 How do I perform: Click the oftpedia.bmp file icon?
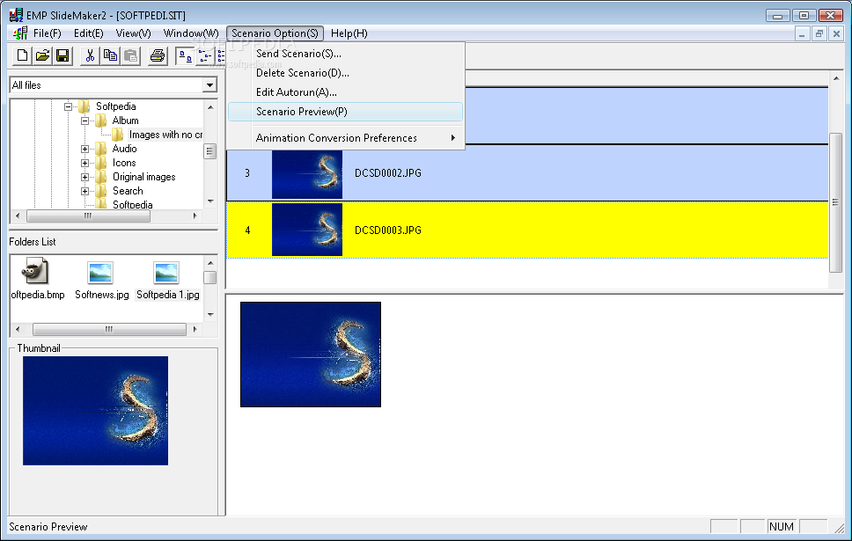[x=36, y=271]
